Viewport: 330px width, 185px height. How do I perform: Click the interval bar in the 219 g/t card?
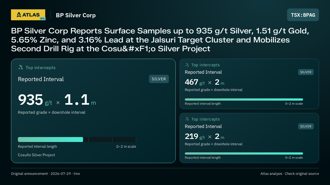(244, 153)
